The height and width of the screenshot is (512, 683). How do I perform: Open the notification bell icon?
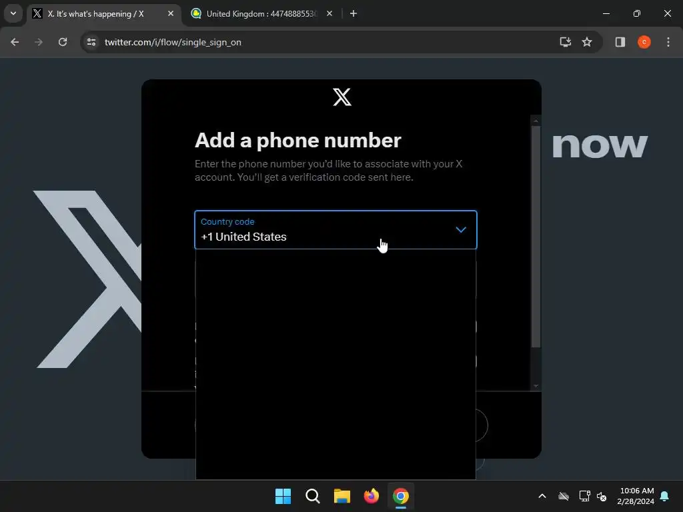tap(665, 496)
